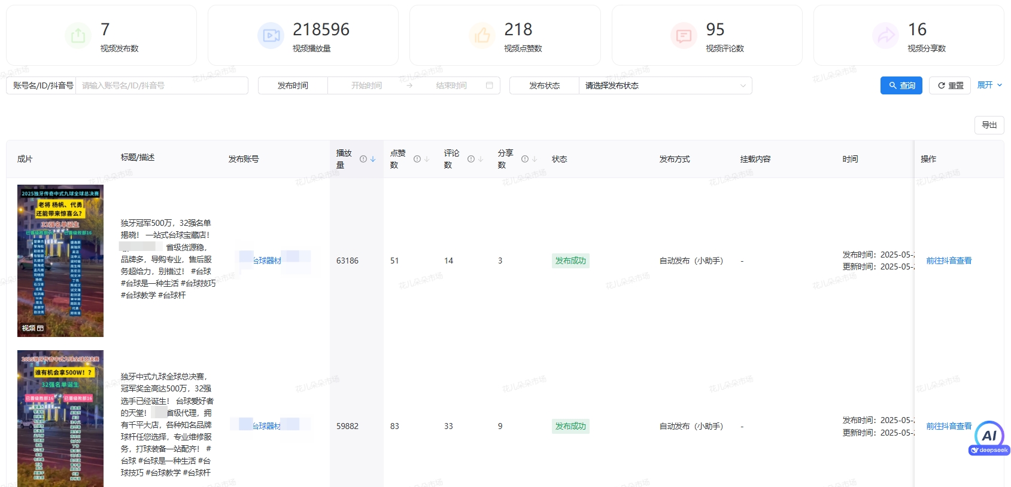Expand more filters with 展开
This screenshot has width=1011, height=487.
pyautogui.click(x=989, y=85)
